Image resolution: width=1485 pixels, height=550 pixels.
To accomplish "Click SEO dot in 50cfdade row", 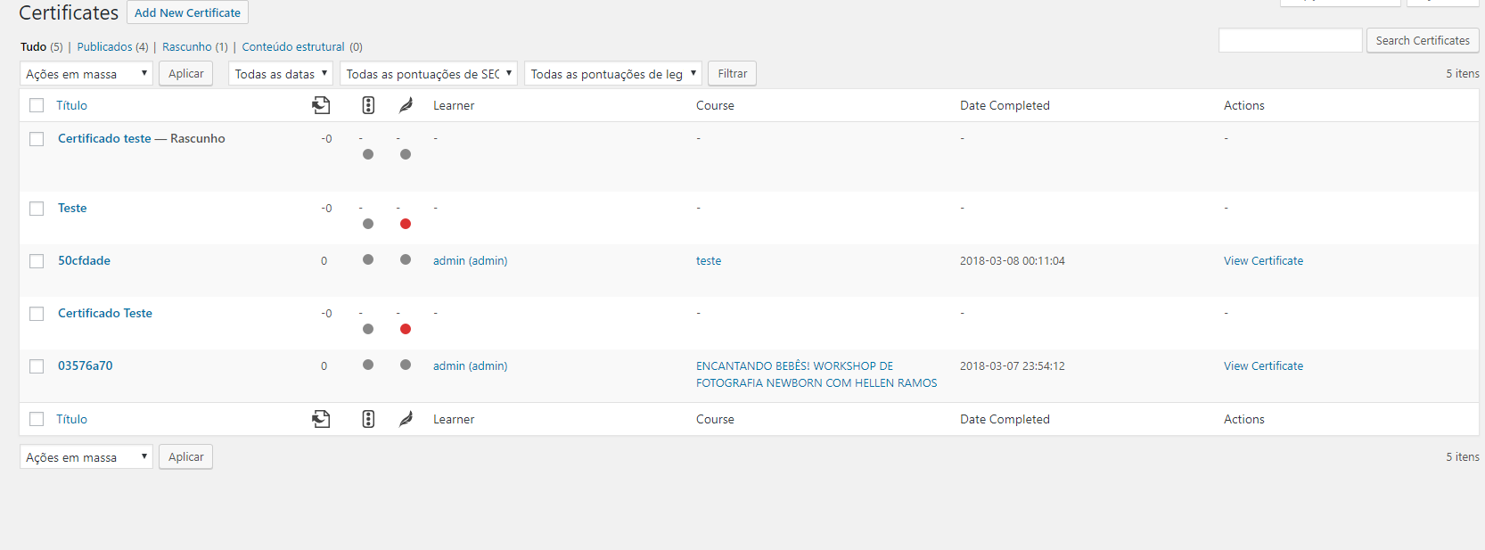I will pos(368,259).
